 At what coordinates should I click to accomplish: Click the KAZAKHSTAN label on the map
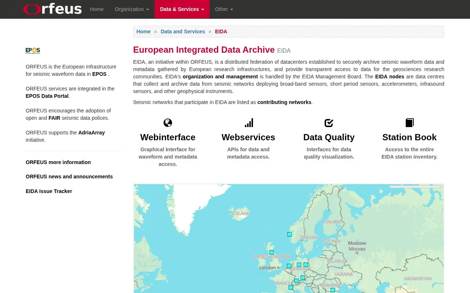pos(418,279)
